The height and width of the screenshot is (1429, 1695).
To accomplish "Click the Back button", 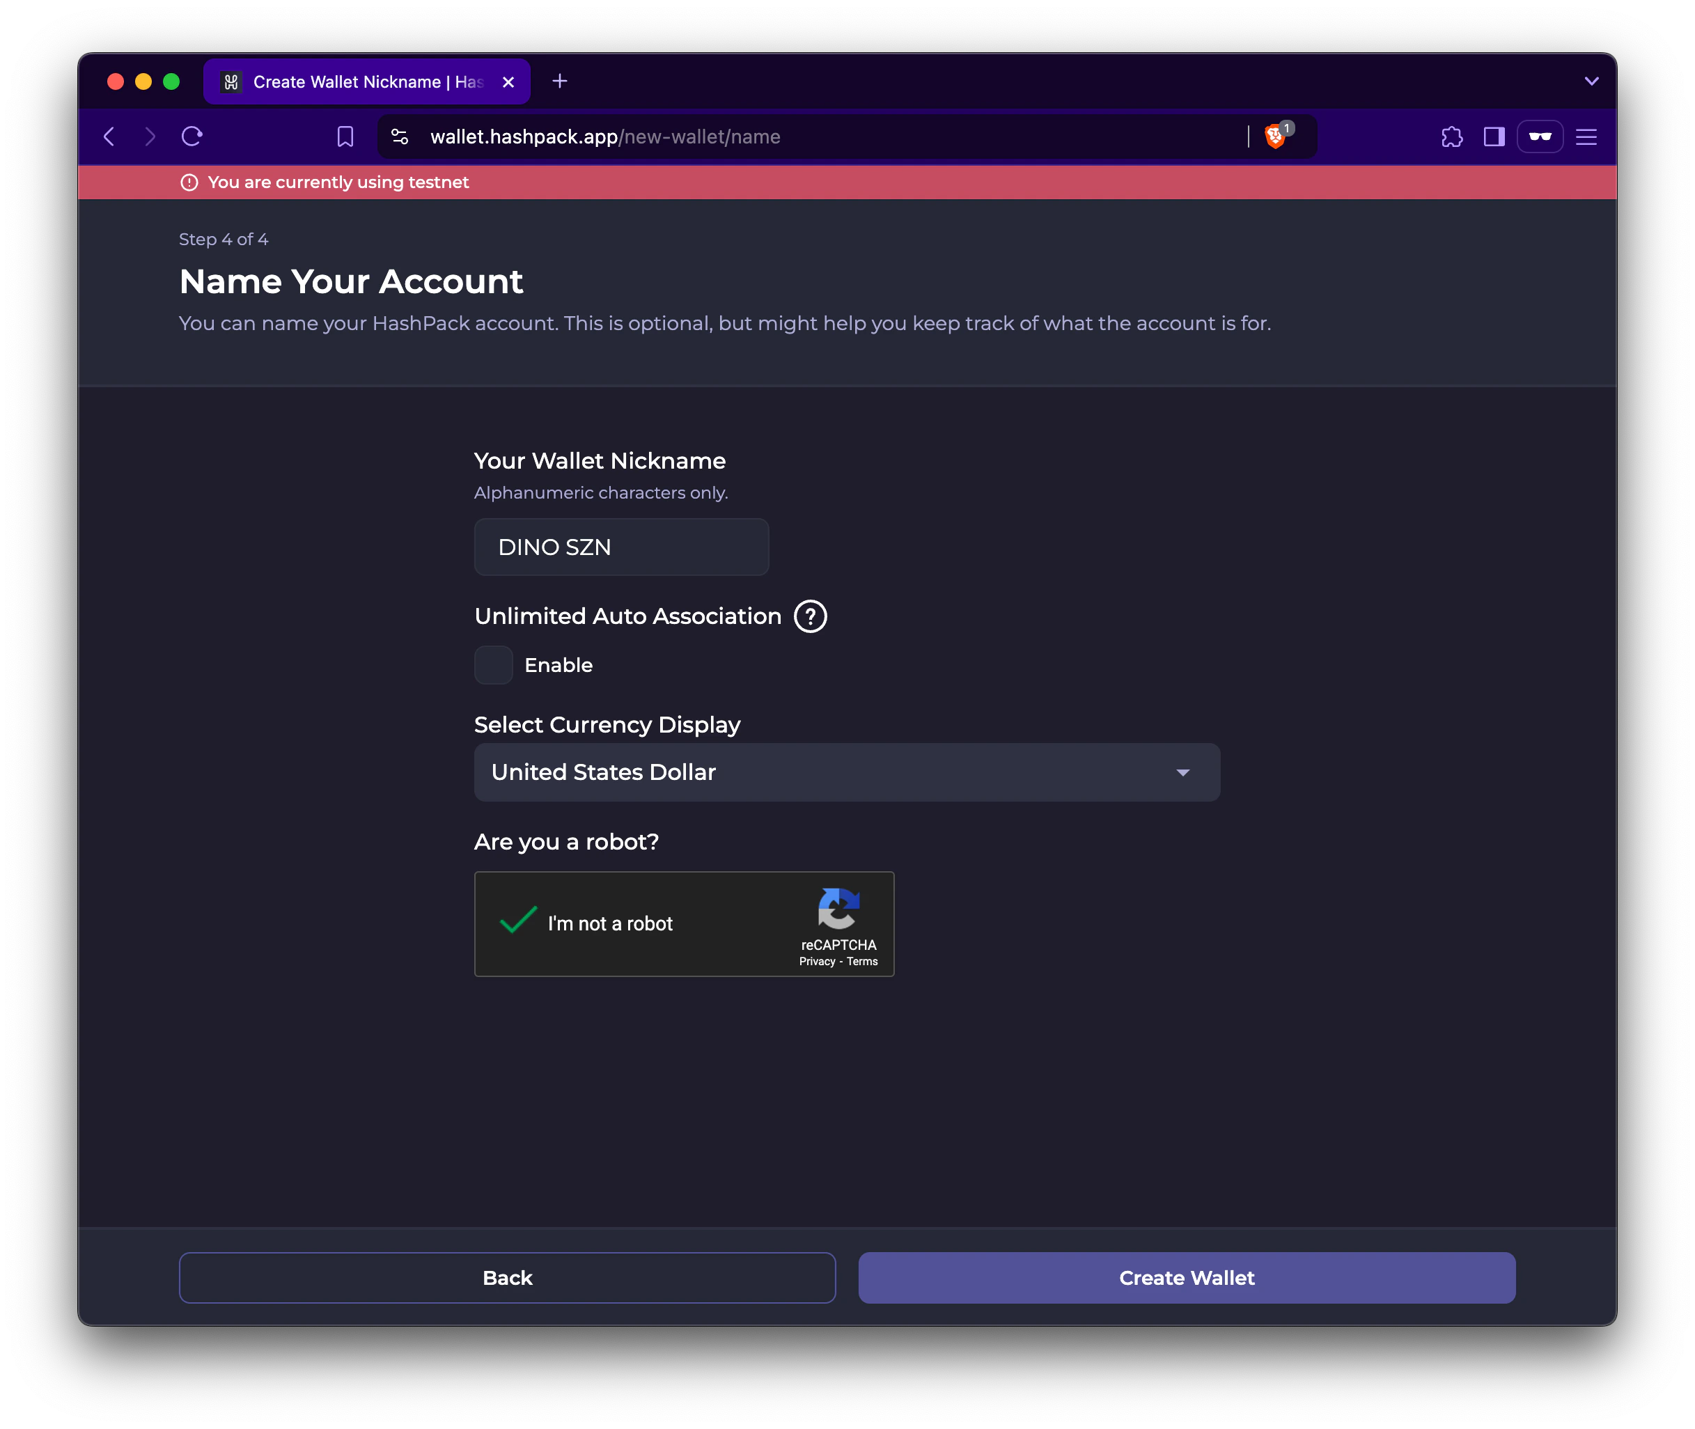I will point(507,1277).
